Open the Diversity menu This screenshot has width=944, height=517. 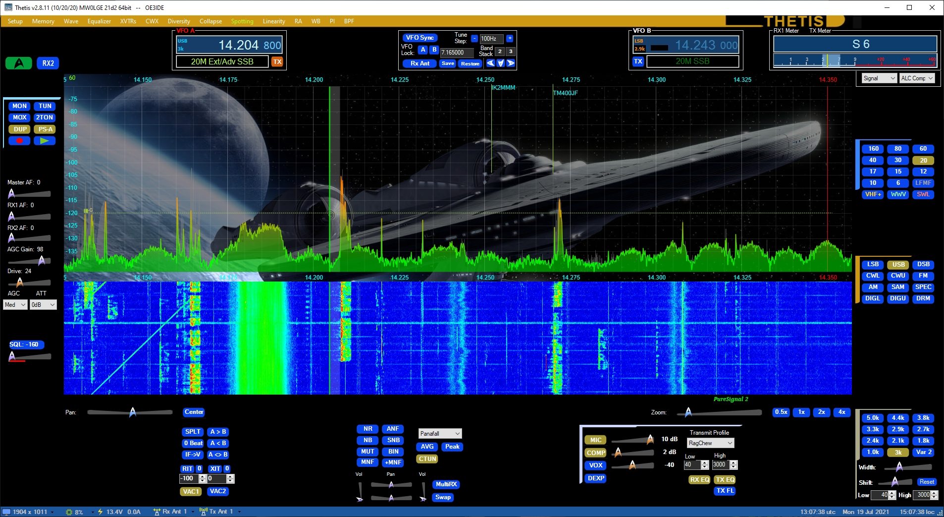[x=178, y=21]
